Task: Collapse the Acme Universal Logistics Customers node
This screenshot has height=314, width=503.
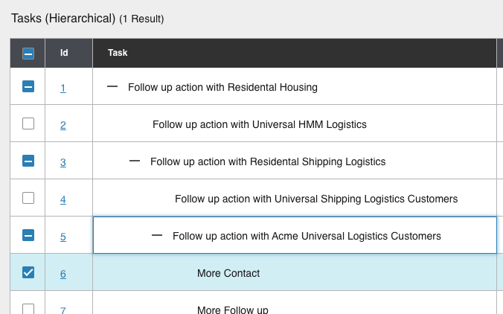Action: pyautogui.click(x=157, y=236)
